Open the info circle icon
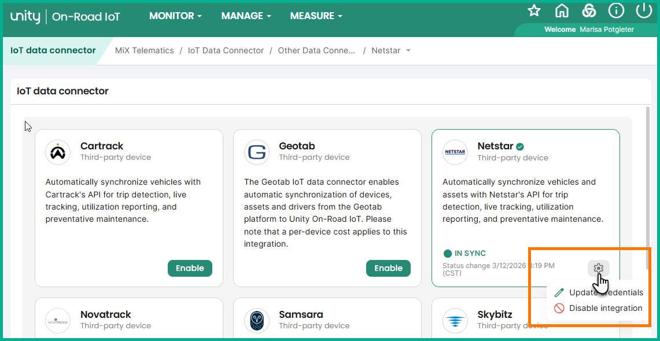This screenshot has height=341, width=660. click(616, 10)
